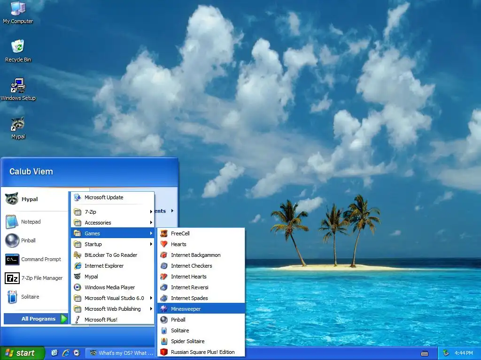Click the Calub Viem user name header
This screenshot has height=360, width=481.
31,172
